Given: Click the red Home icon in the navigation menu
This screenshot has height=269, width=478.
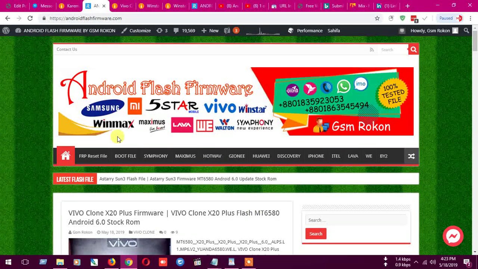Looking at the screenshot, I should pyautogui.click(x=65, y=156).
